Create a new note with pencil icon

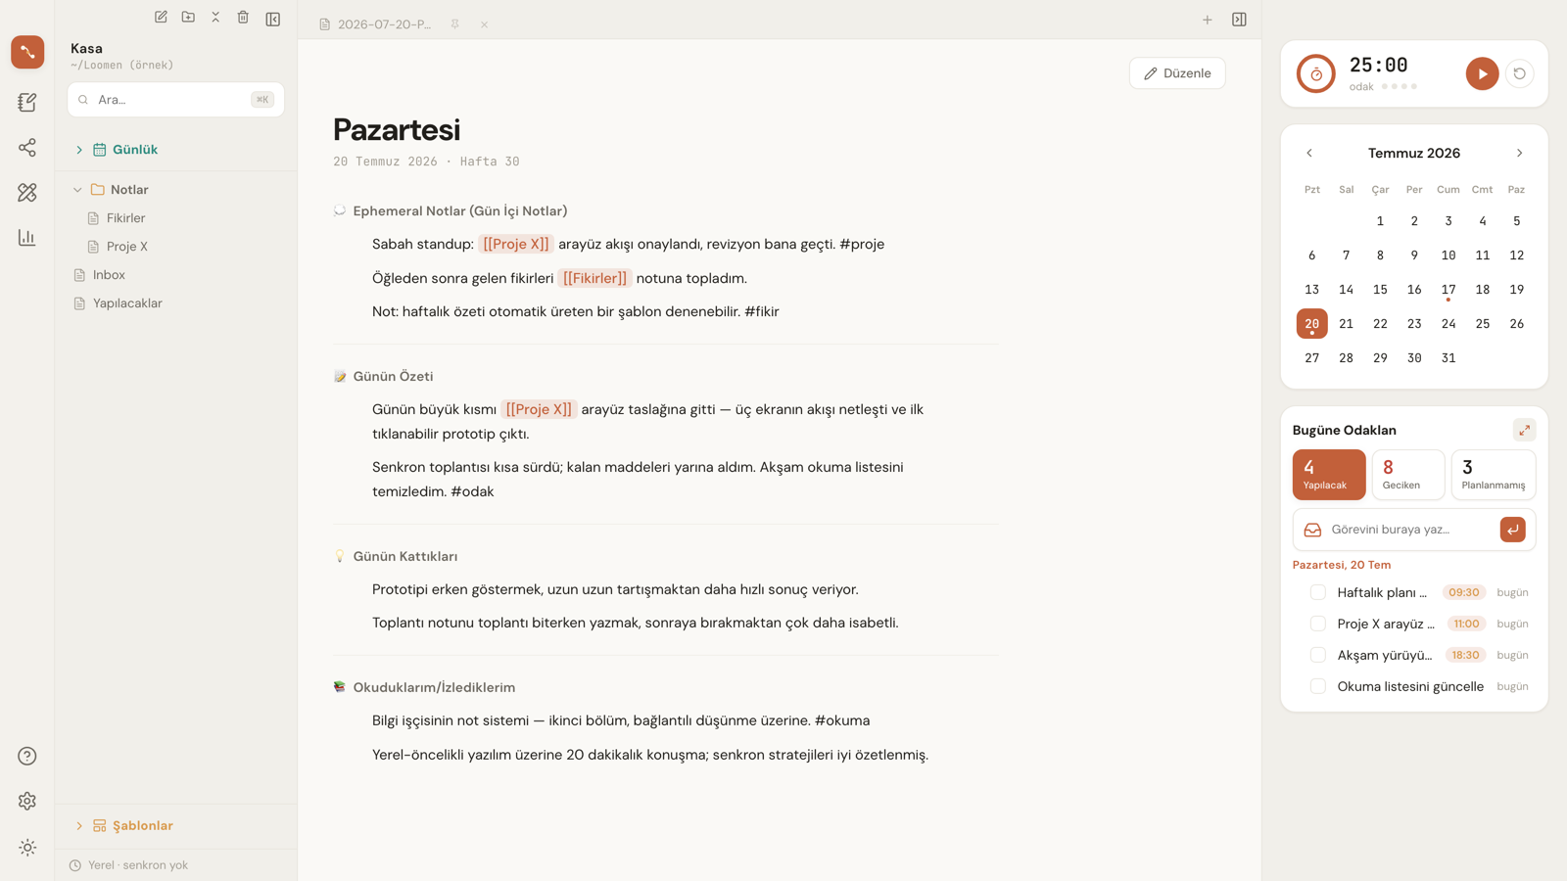pos(161,18)
